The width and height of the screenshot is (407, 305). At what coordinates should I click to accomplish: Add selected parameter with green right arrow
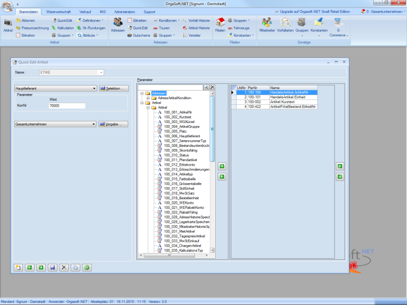(222, 166)
